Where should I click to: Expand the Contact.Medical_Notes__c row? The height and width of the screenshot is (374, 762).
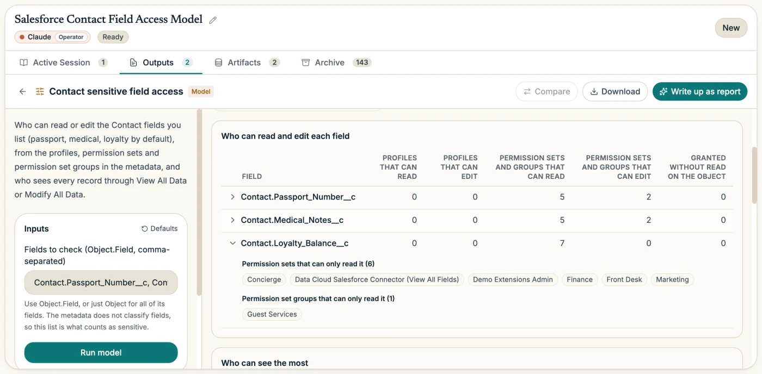[x=232, y=220]
